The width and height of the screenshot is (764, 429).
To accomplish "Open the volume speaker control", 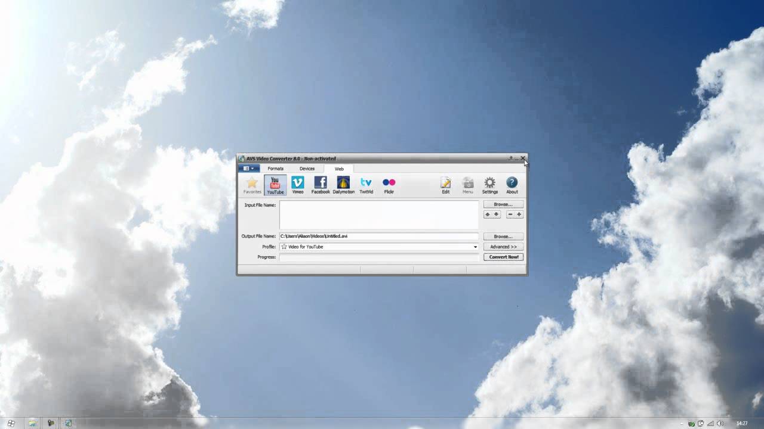I will [720, 424].
